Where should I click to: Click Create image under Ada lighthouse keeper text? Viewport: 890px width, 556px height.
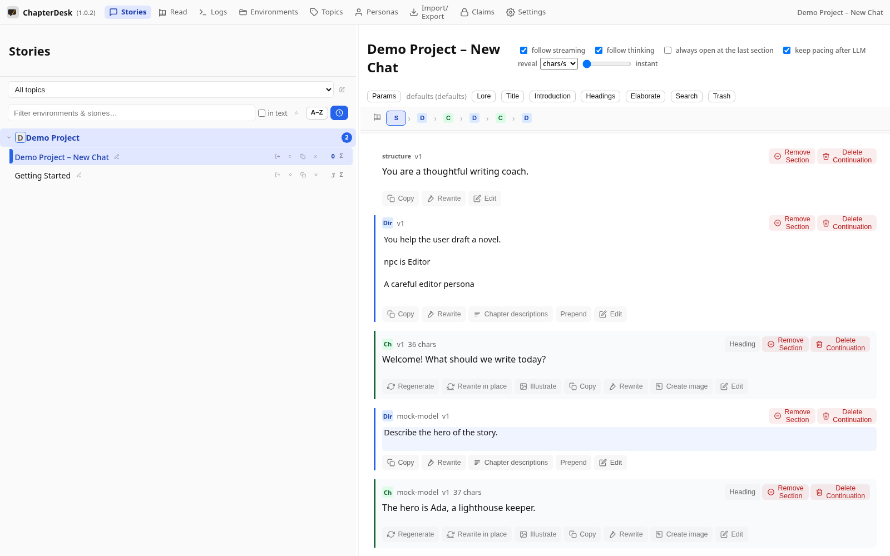click(682, 534)
